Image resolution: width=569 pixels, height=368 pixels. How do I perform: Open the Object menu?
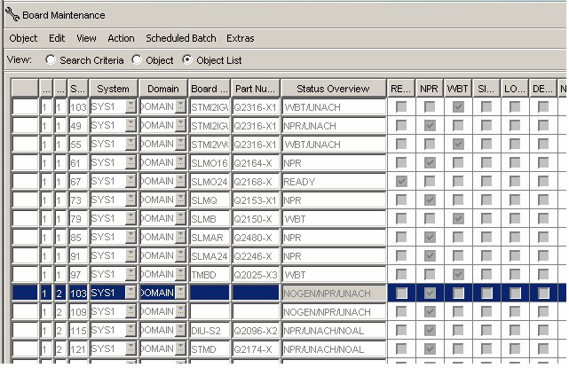pos(24,38)
